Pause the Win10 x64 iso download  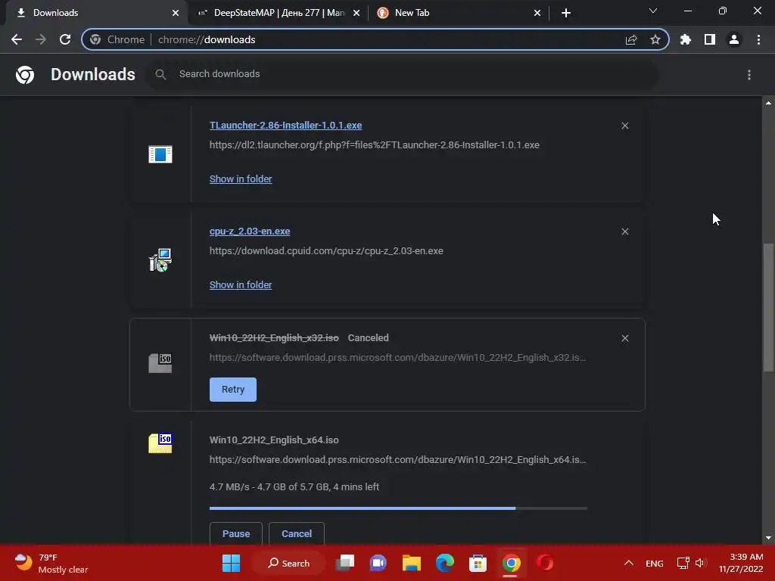point(236,533)
